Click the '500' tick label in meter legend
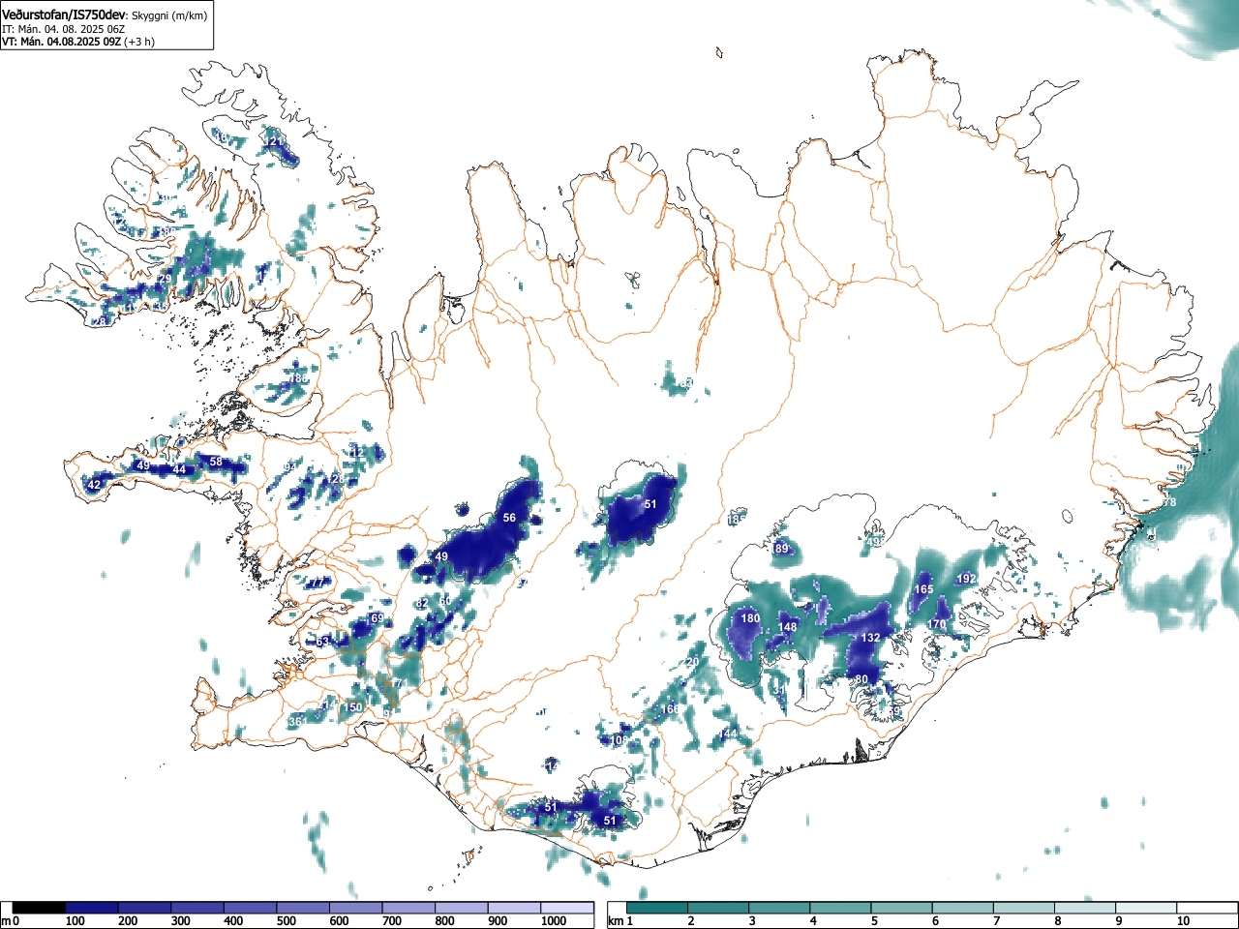Image resolution: width=1239 pixels, height=929 pixels. point(286,921)
